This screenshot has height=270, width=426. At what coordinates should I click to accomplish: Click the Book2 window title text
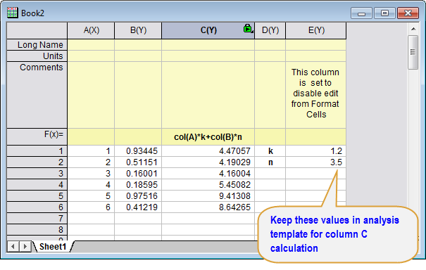tap(32, 13)
